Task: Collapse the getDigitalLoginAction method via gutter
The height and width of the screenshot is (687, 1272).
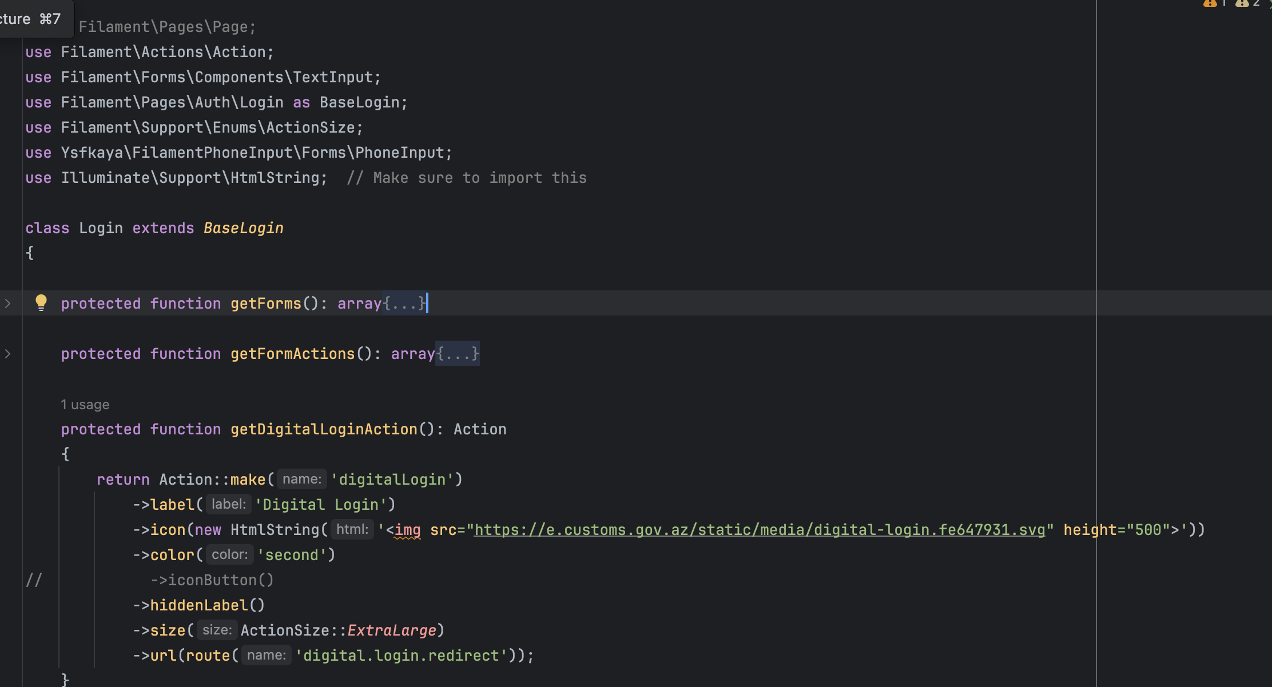Action: click(x=8, y=429)
